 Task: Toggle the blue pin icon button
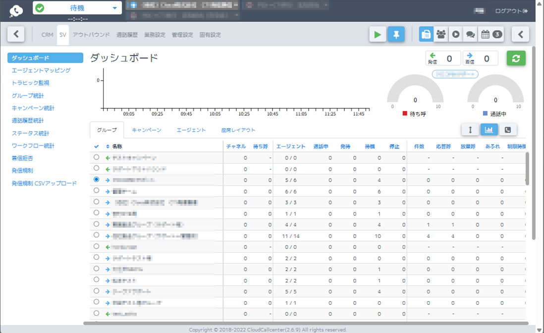[396, 35]
